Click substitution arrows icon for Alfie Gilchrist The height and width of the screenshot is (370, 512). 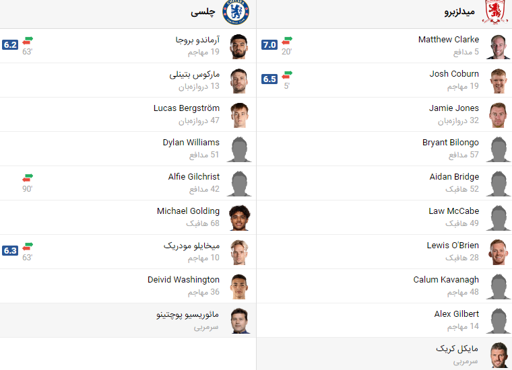tap(28, 178)
